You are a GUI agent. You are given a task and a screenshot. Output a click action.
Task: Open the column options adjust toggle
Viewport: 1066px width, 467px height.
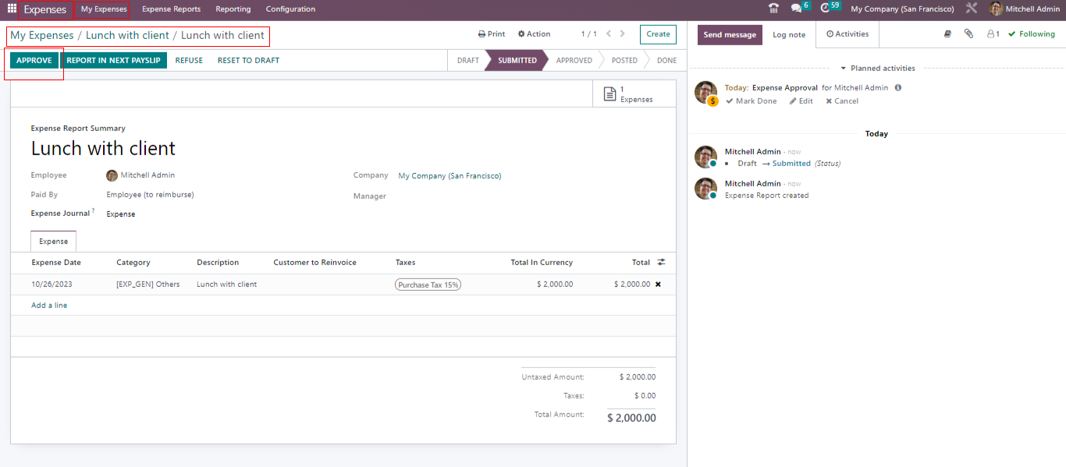pos(661,263)
